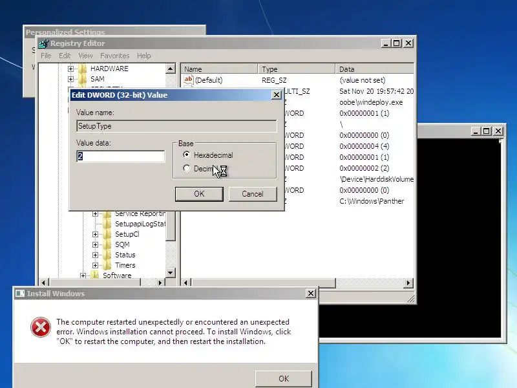The image size is (517, 388).
Task: Expand the SAM registry key
Action: click(x=70, y=79)
